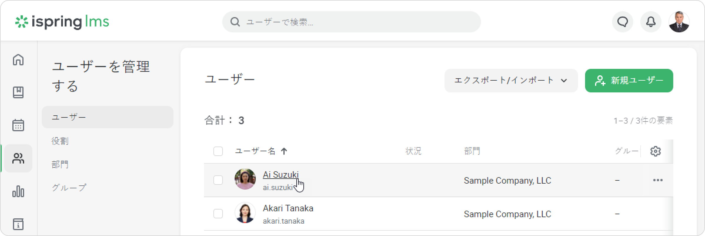Click the 新規ユーザー button
This screenshot has width=705, height=236.
(x=629, y=81)
